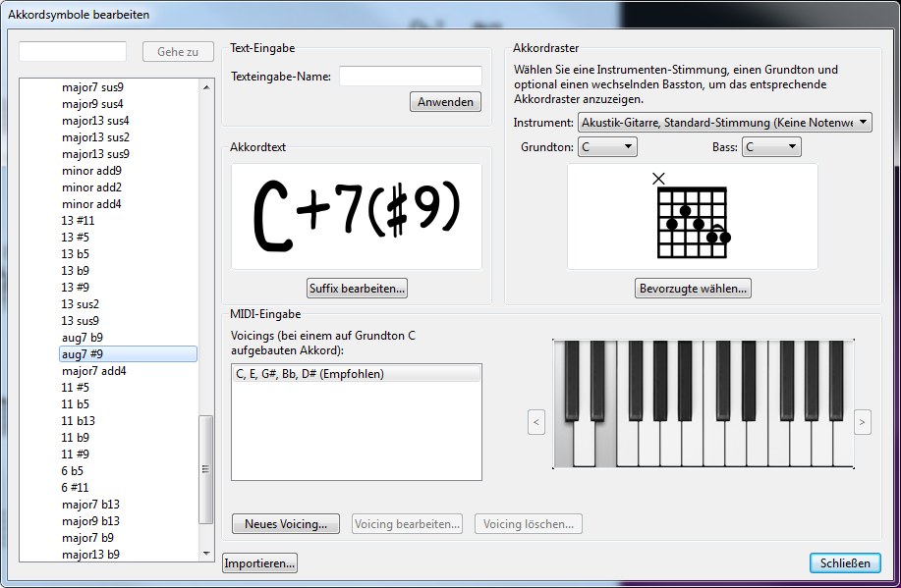
Task: Select 'major7 sus9' in chord list
Action: (x=92, y=87)
